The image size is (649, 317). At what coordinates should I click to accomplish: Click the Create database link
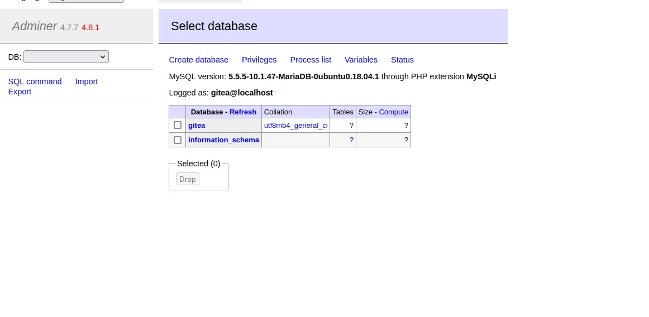pos(198,60)
